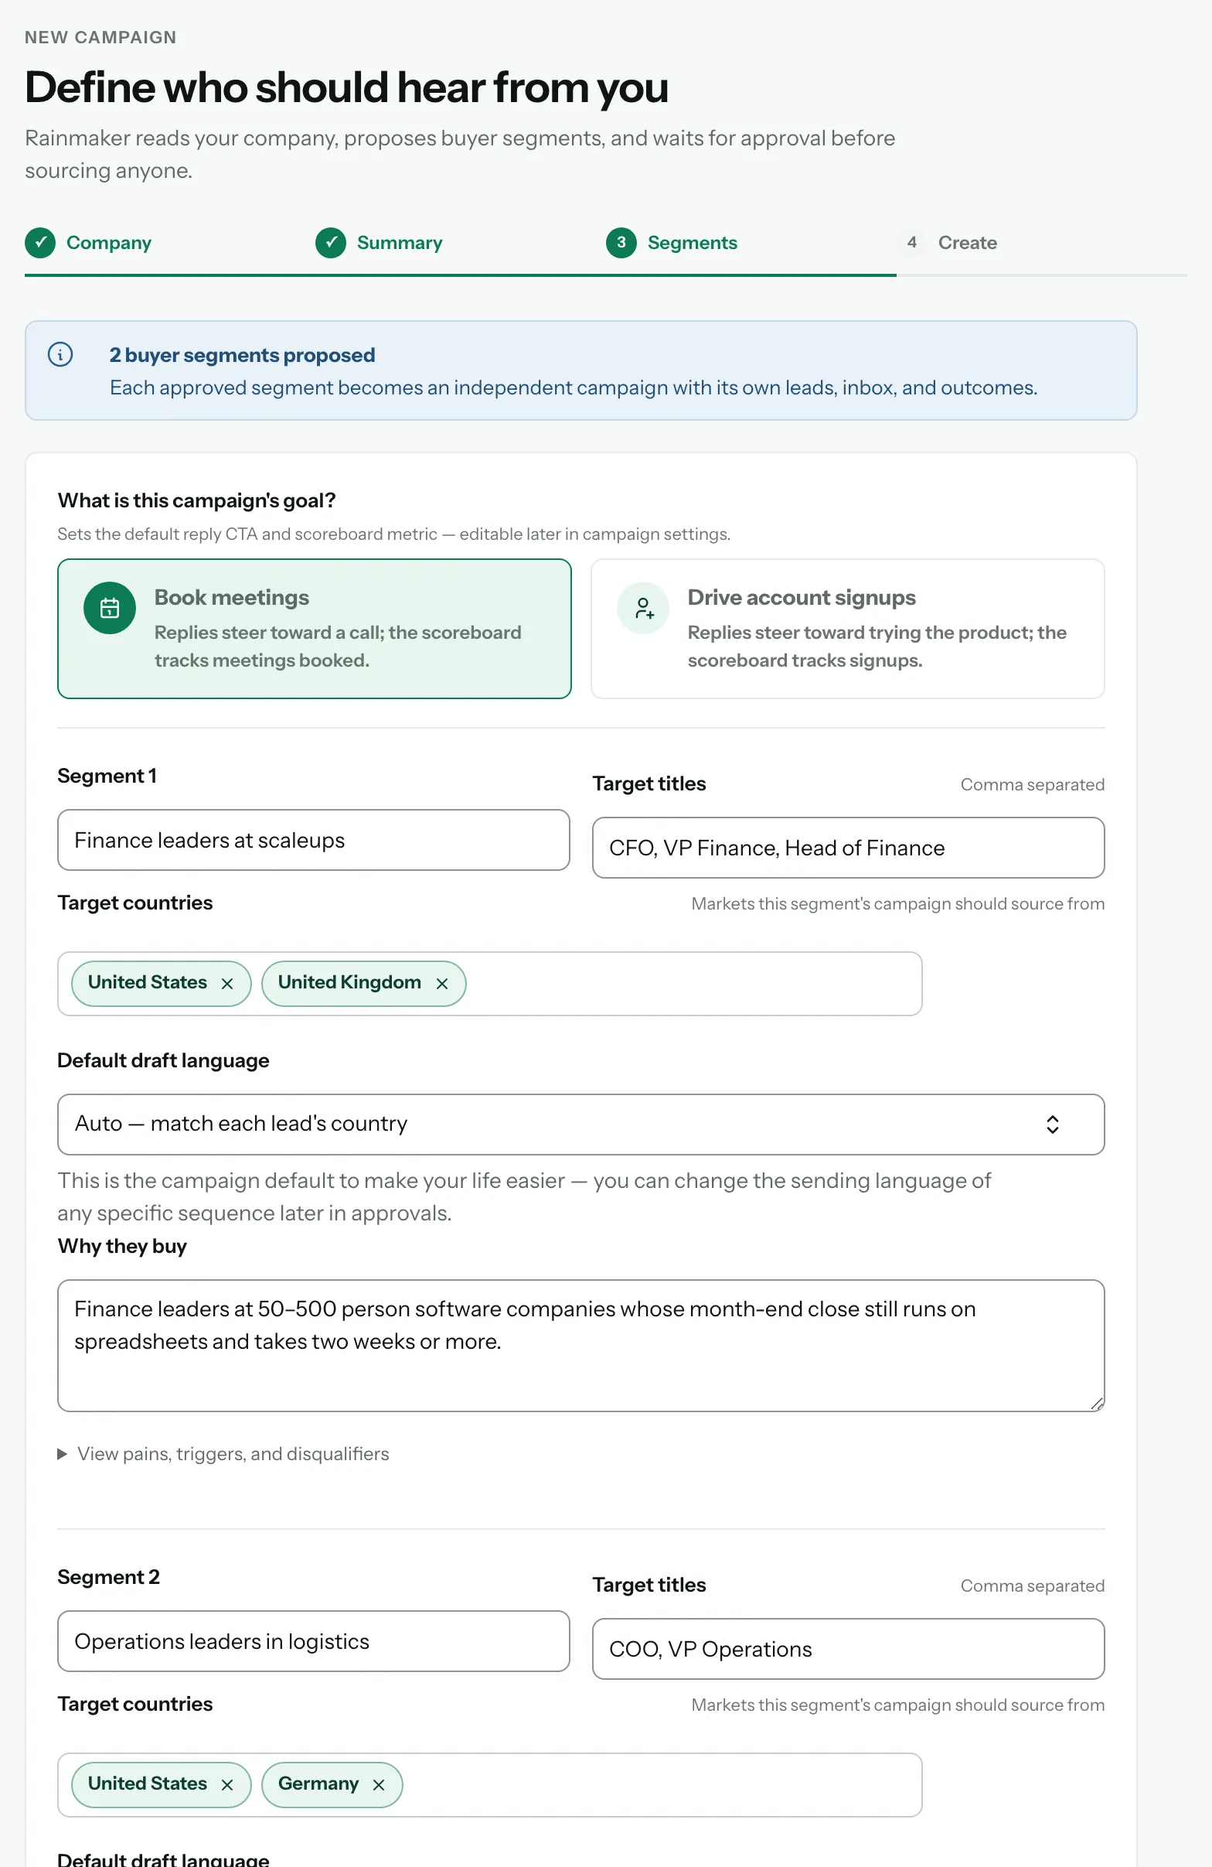Viewport: 1212px width, 1867px height.
Task: Remove the Germany country chip
Action: coord(379,1785)
